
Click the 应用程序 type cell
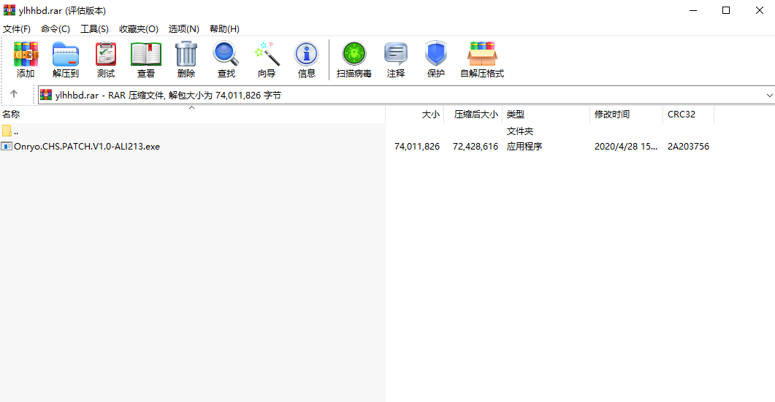click(x=524, y=146)
